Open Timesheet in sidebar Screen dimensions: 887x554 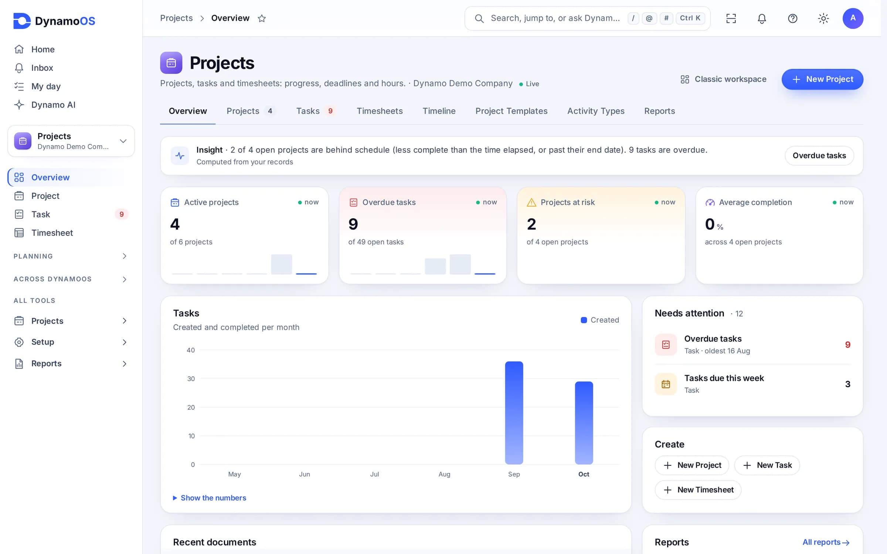click(71, 233)
